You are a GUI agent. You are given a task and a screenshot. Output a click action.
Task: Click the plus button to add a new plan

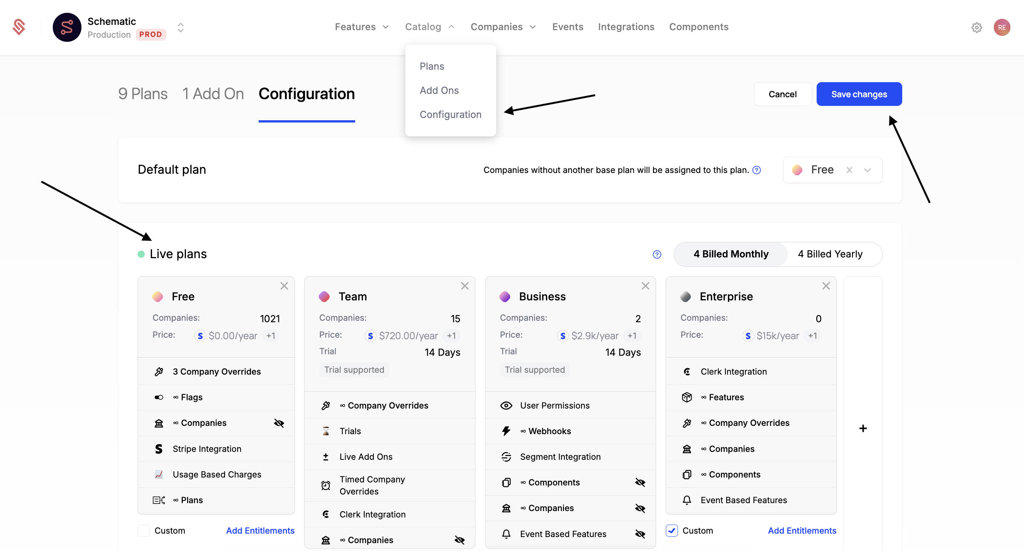[863, 428]
